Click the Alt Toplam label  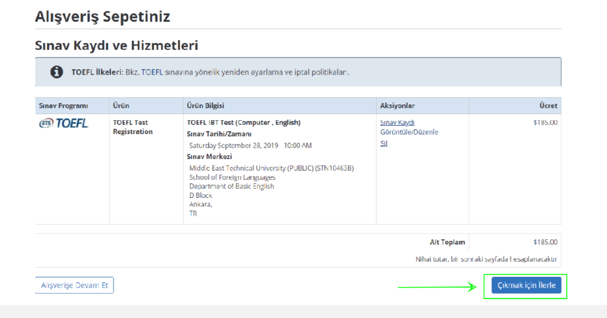pyautogui.click(x=447, y=242)
